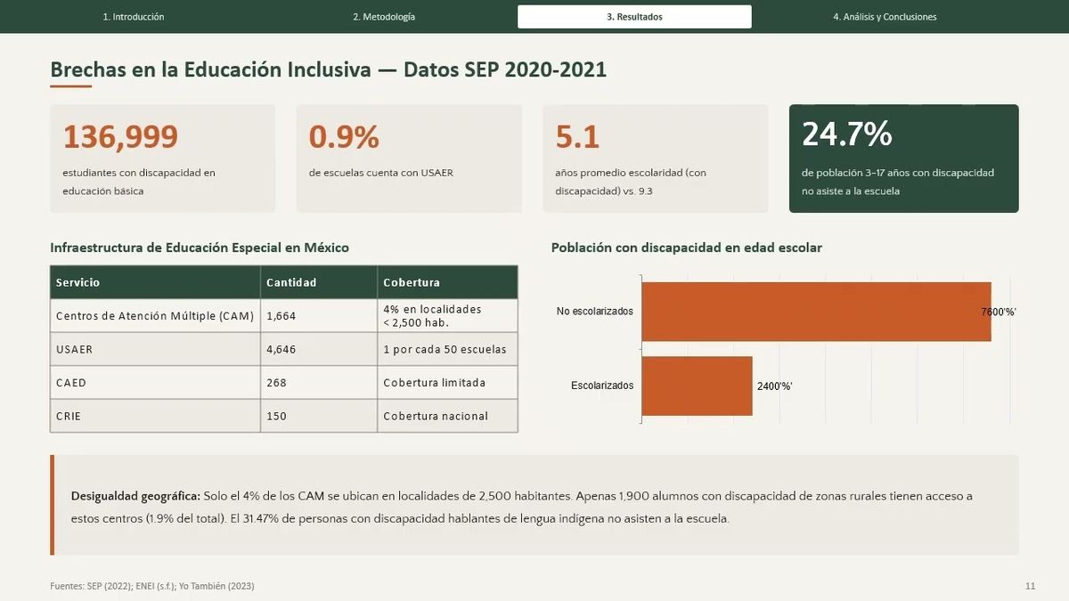Click heading Infraestructura de Educación Especial en México

pos(200,248)
